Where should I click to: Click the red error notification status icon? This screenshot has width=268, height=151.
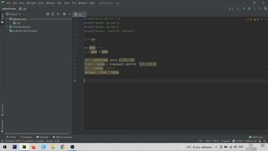click(x=265, y=141)
